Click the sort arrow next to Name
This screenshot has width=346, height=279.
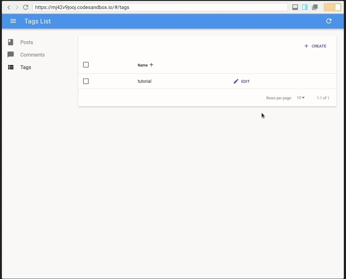pos(151,65)
